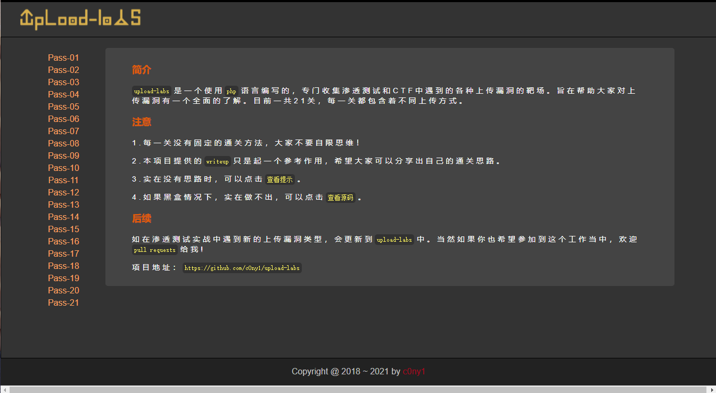Click the 查看源码 source code button
The image size is (716, 393).
pyautogui.click(x=340, y=198)
